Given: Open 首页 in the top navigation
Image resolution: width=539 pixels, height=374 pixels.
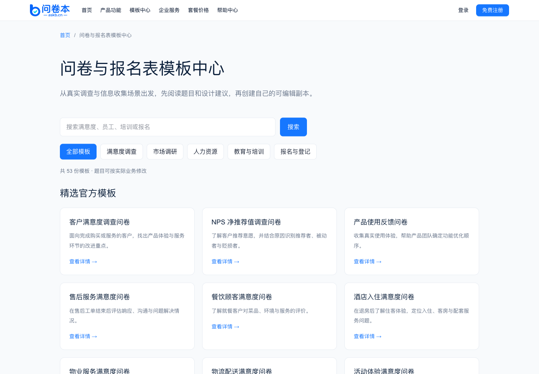Looking at the screenshot, I should 87,10.
